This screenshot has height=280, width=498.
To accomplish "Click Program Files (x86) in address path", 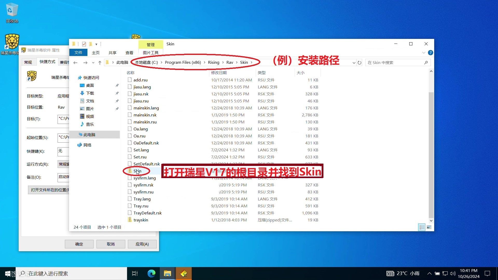I will click(183, 62).
